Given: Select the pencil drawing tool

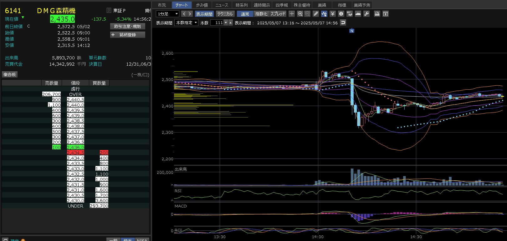Looking at the screenshot, I should (x=316, y=14).
